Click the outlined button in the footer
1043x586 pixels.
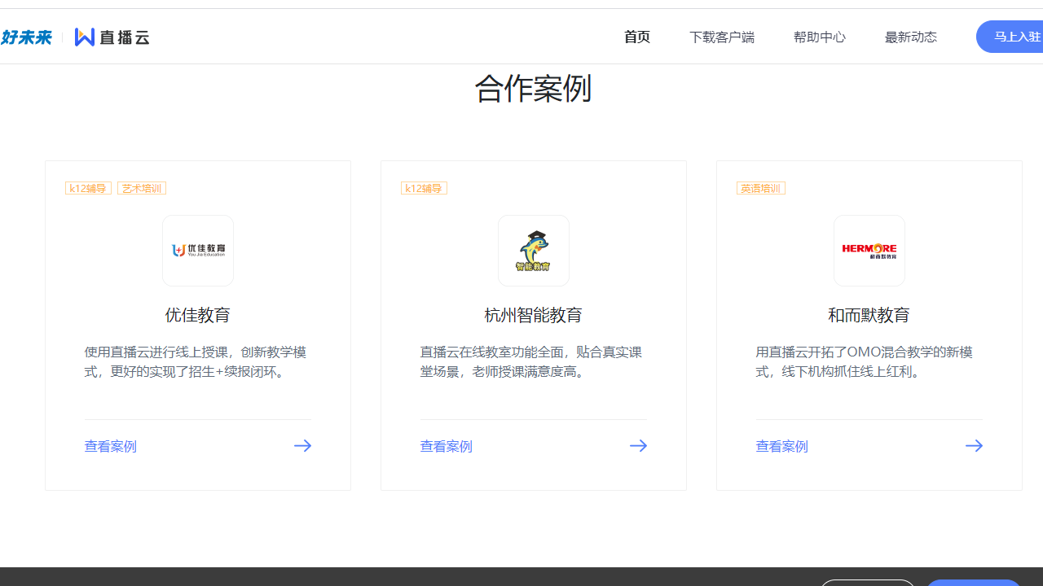pos(868,583)
